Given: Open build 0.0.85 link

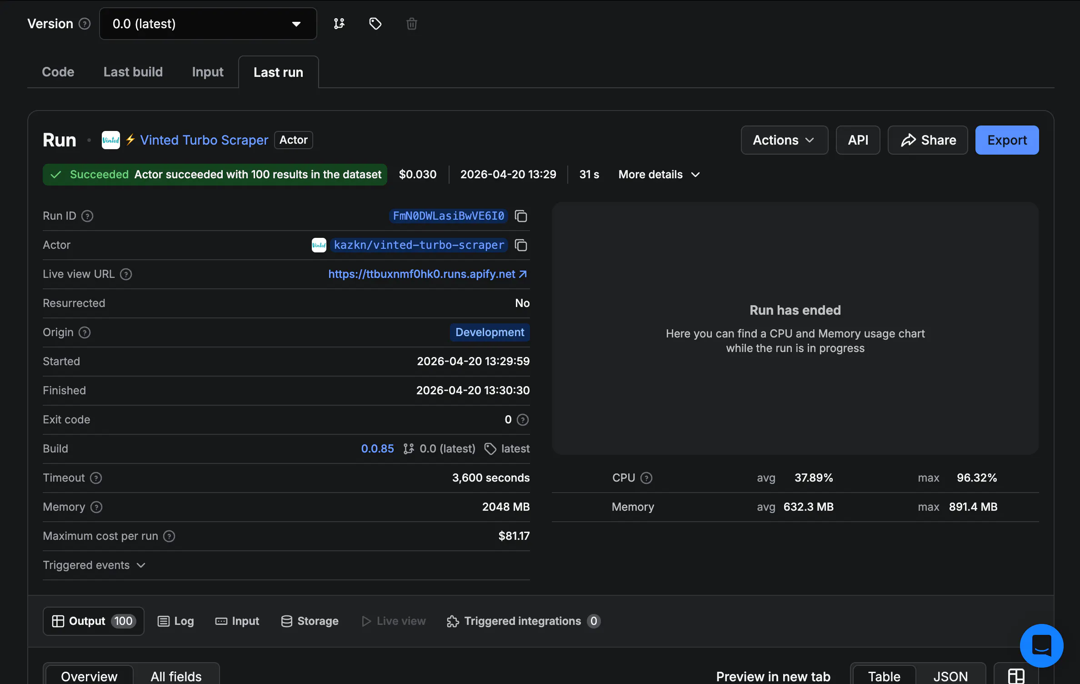Looking at the screenshot, I should coord(377,449).
